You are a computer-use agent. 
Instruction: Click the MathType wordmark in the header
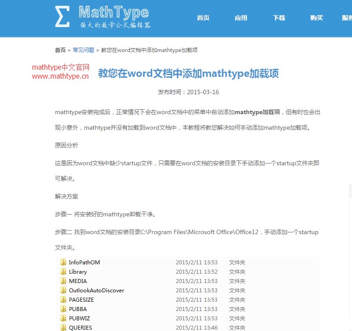[x=114, y=12]
